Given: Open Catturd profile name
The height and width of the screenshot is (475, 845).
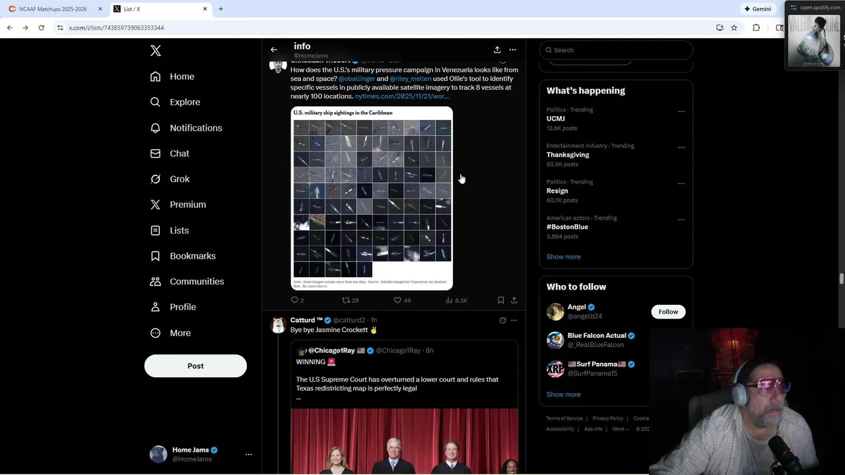Looking at the screenshot, I should pyautogui.click(x=306, y=320).
